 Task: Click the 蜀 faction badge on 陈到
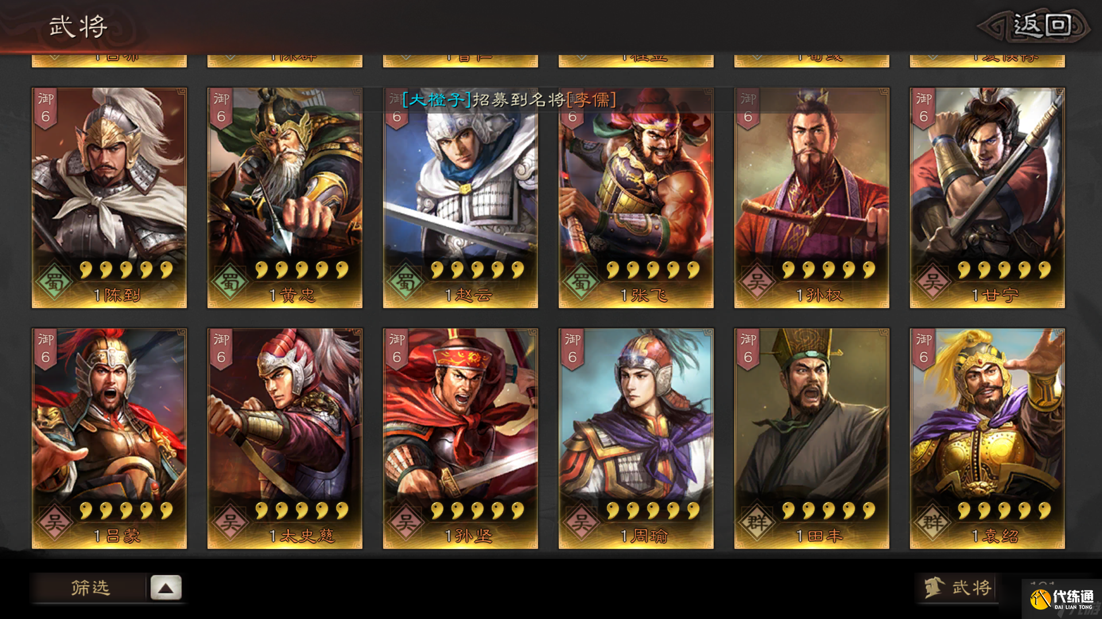55,281
